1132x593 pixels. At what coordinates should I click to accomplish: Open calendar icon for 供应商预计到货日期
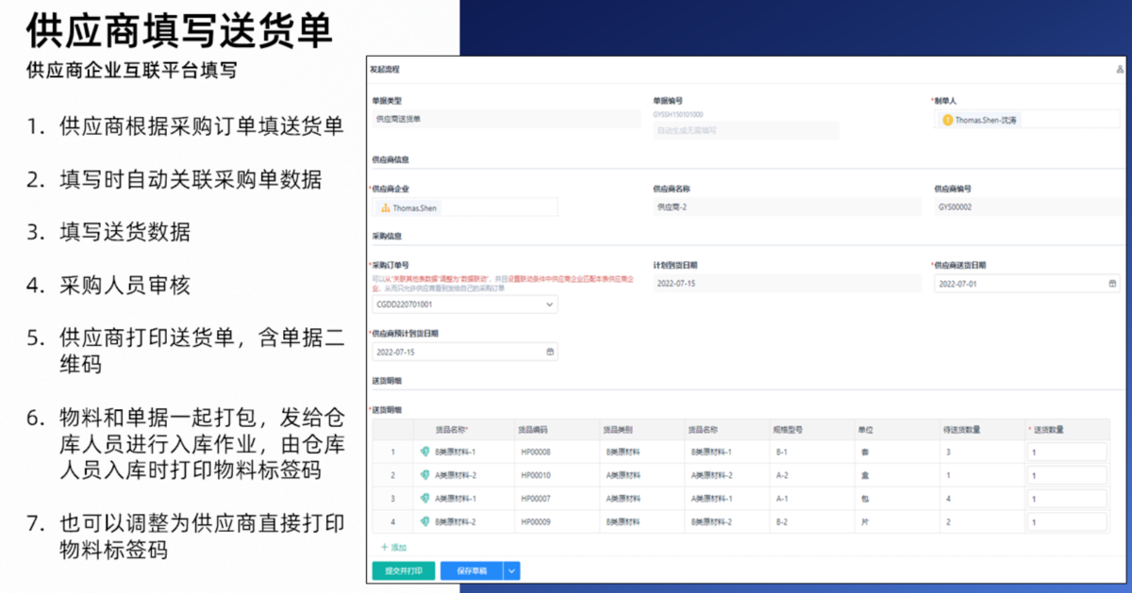(x=550, y=352)
